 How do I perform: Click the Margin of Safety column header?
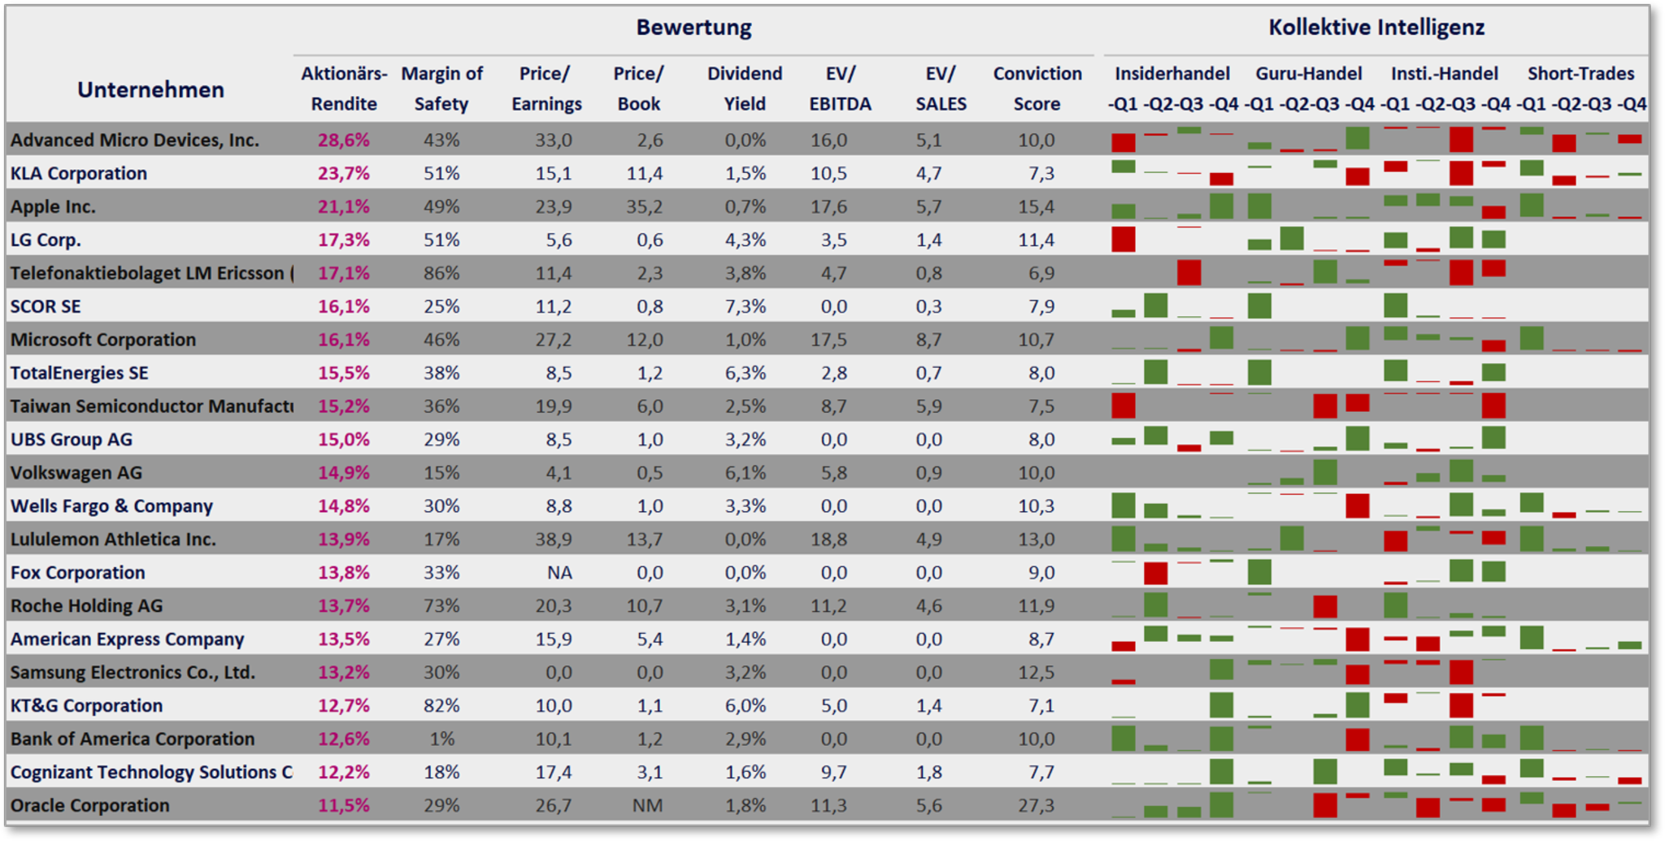441,89
